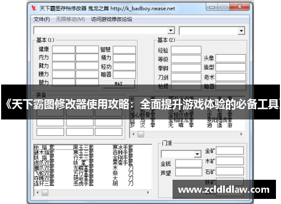Image resolution: width=281 pixels, height=204 pixels.
Task: Select 恶虎手套 in the equipment list
Action: pos(83,184)
